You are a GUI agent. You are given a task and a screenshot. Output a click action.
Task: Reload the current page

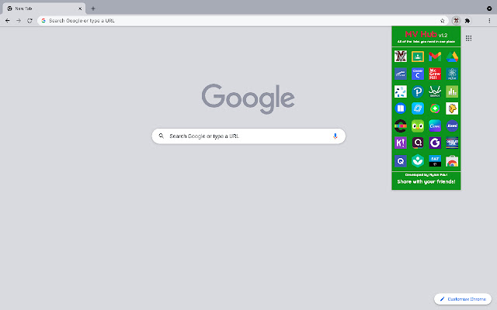pos(30,21)
